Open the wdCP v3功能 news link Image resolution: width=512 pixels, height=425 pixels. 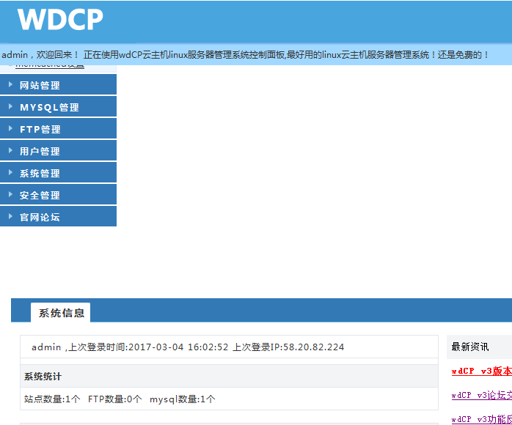pos(482,419)
